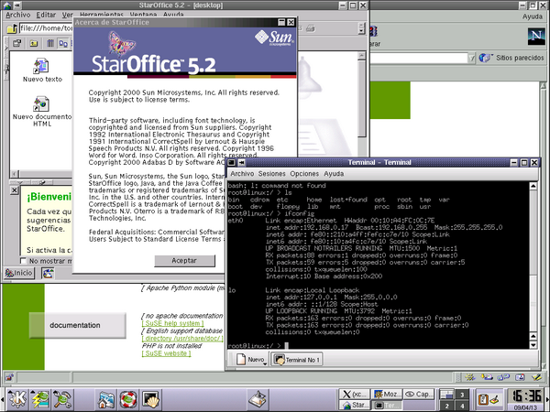The height and width of the screenshot is (412, 550).
Task: Collapse the panel using right edge arrow
Action: click(x=547, y=399)
